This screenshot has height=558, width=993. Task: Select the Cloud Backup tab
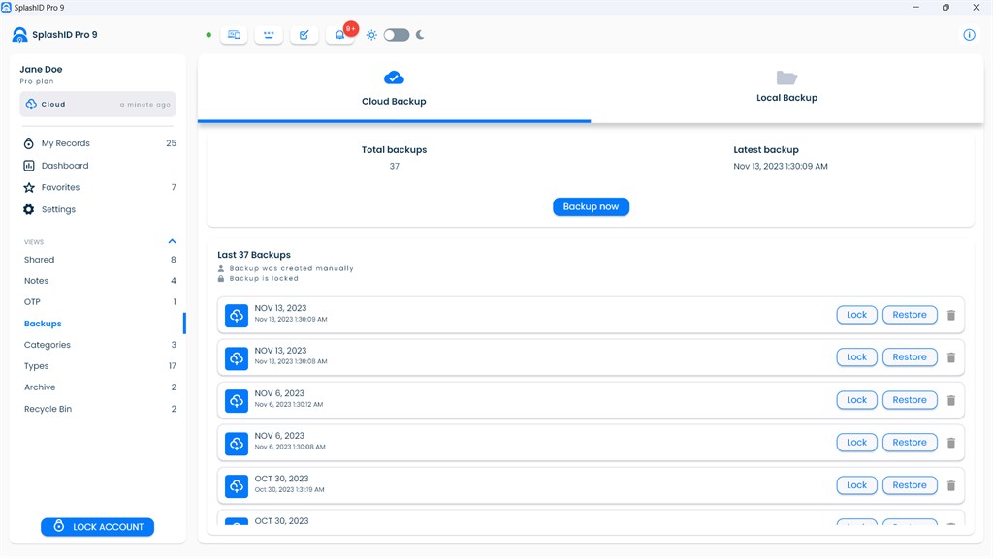coord(394,87)
